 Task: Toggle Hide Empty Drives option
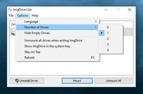tap(57, 33)
